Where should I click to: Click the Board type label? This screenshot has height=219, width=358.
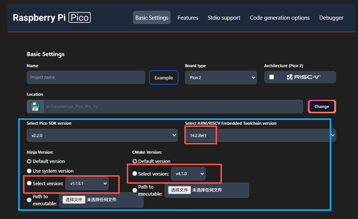click(196, 66)
